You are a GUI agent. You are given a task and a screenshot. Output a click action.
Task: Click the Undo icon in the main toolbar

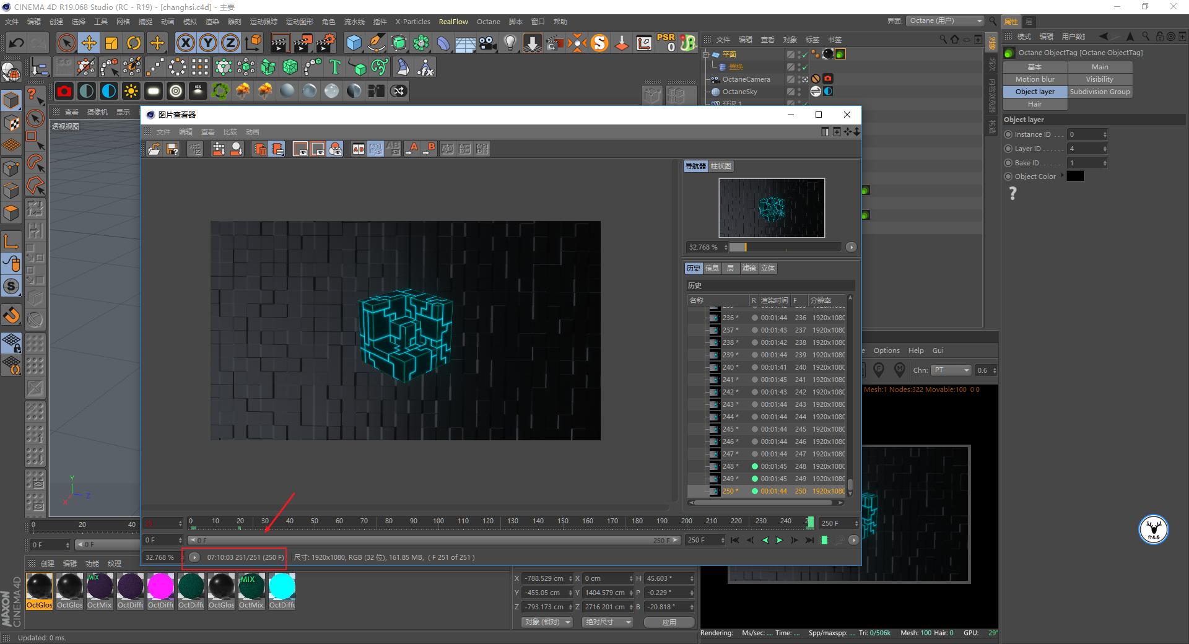click(x=16, y=43)
